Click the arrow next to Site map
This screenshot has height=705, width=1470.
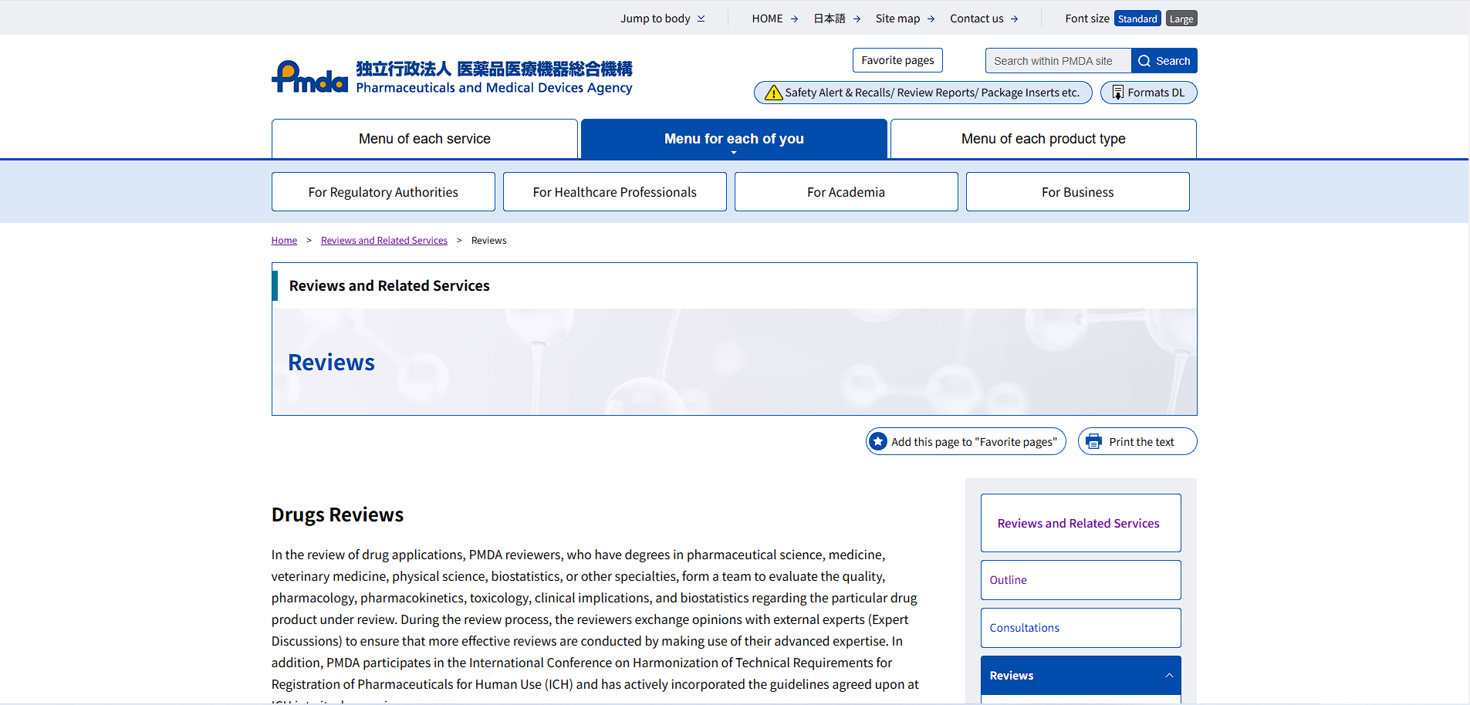coord(931,19)
